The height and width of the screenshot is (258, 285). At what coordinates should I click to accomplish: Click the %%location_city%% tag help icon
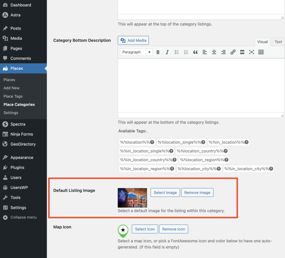(219, 169)
